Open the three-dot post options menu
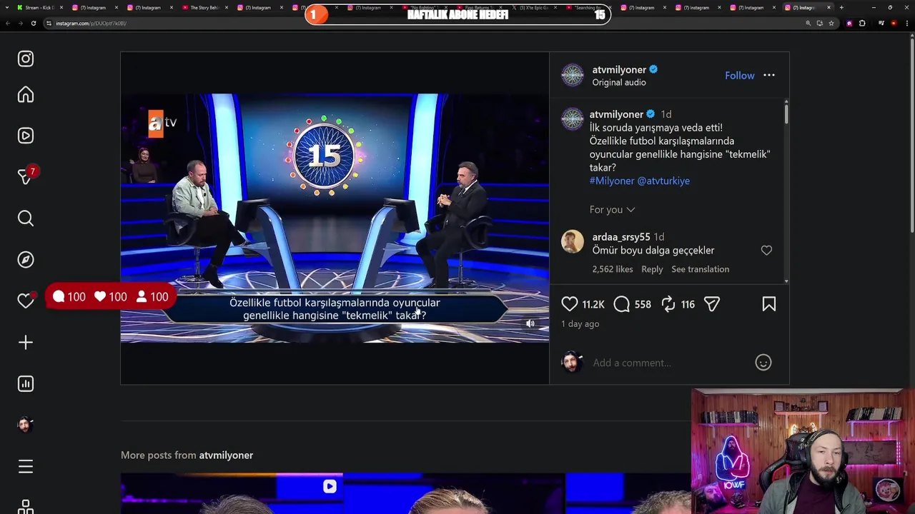This screenshot has height=514, width=915. click(x=769, y=75)
